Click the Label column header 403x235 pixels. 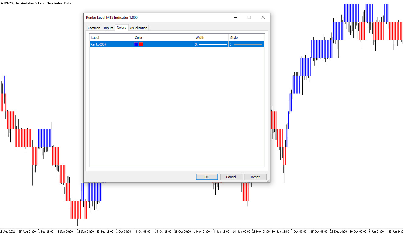(x=111, y=38)
